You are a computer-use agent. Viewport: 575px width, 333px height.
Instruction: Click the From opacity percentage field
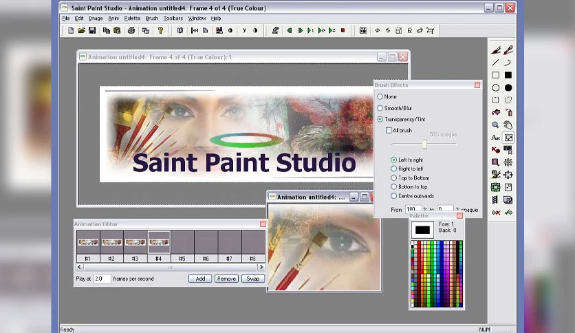413,209
